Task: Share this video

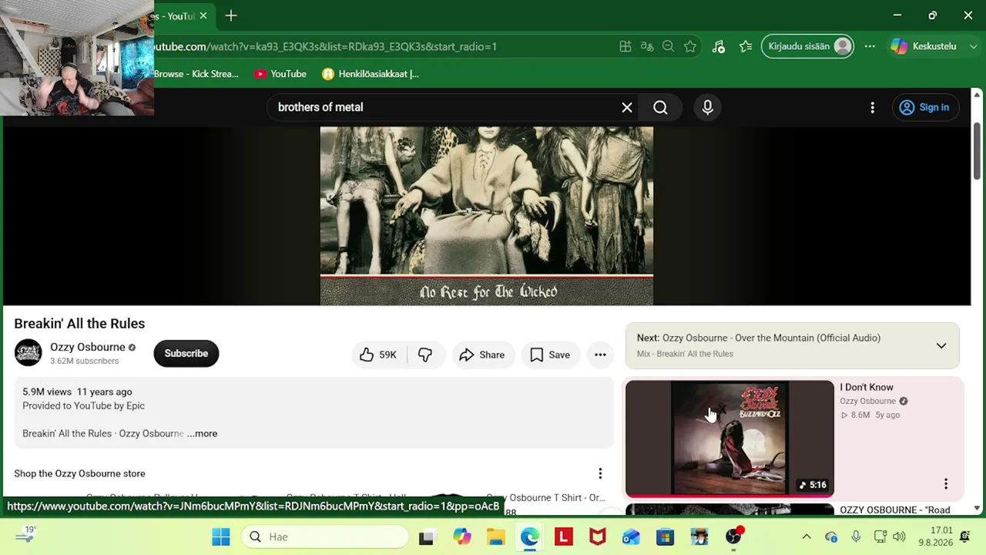Action: tap(482, 355)
